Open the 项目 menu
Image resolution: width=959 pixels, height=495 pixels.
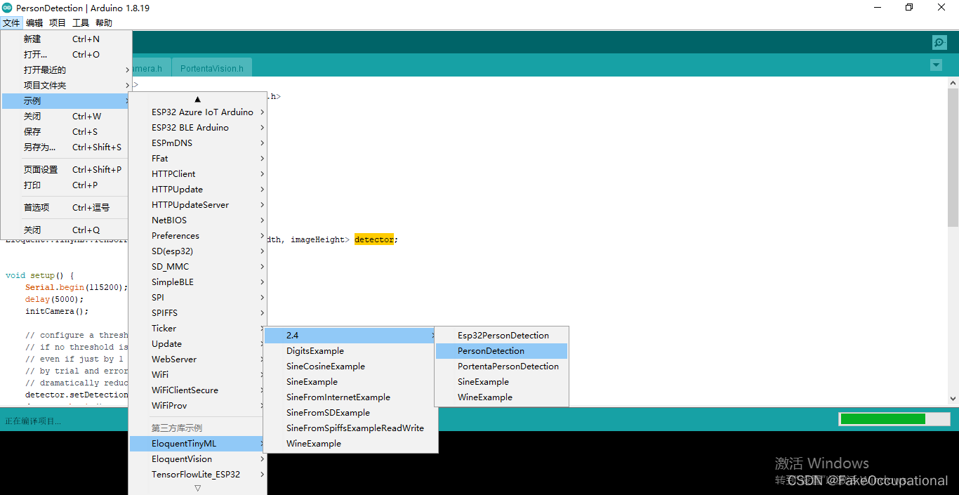pyautogui.click(x=58, y=23)
